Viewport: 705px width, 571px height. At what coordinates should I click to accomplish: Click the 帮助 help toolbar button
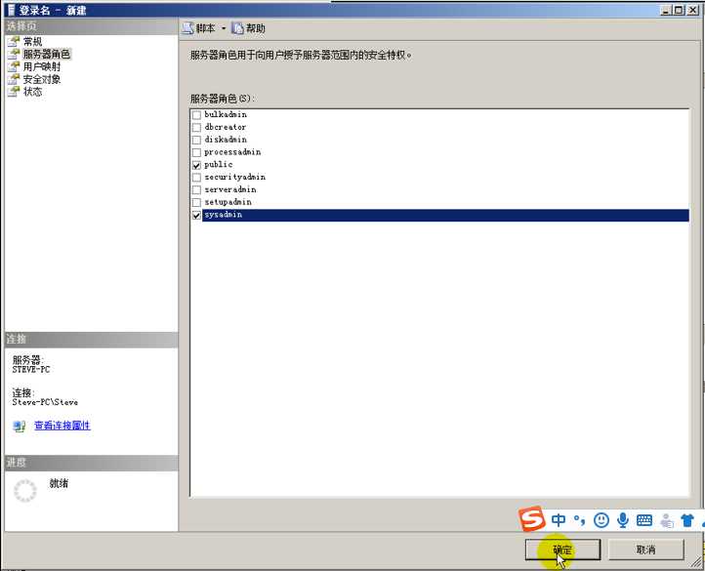(x=249, y=28)
